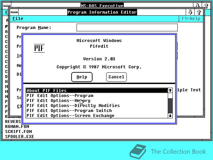Click the Program Name input field
Viewport: 213px width, 160px height.
click(127, 27)
